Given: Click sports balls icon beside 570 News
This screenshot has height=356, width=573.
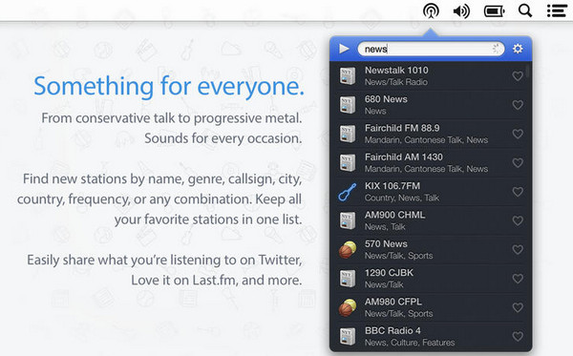Looking at the screenshot, I should 348,249.
